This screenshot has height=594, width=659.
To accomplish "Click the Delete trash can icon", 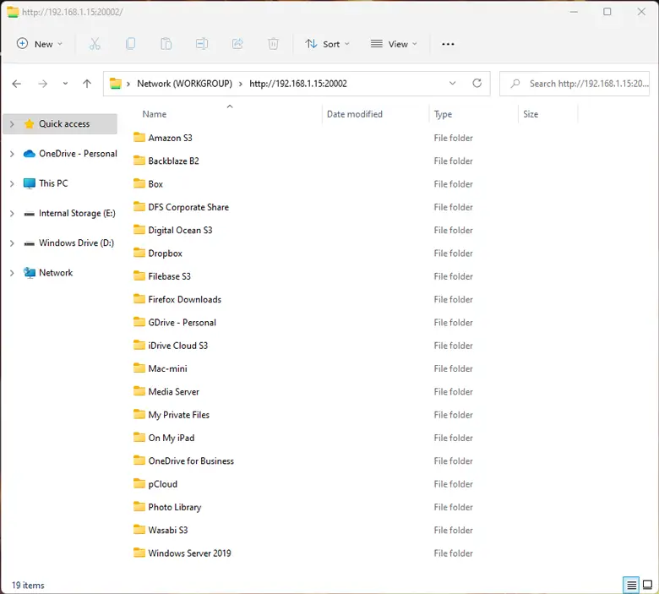I will pyautogui.click(x=273, y=44).
